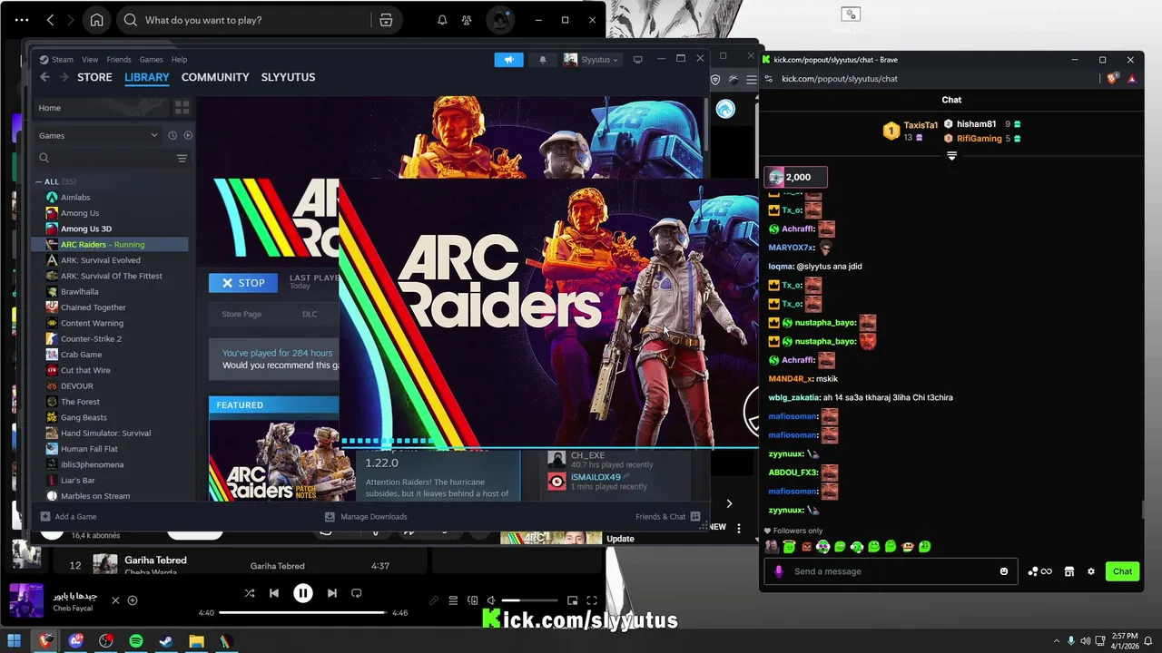Open the View menu in Steam

[x=90, y=60]
